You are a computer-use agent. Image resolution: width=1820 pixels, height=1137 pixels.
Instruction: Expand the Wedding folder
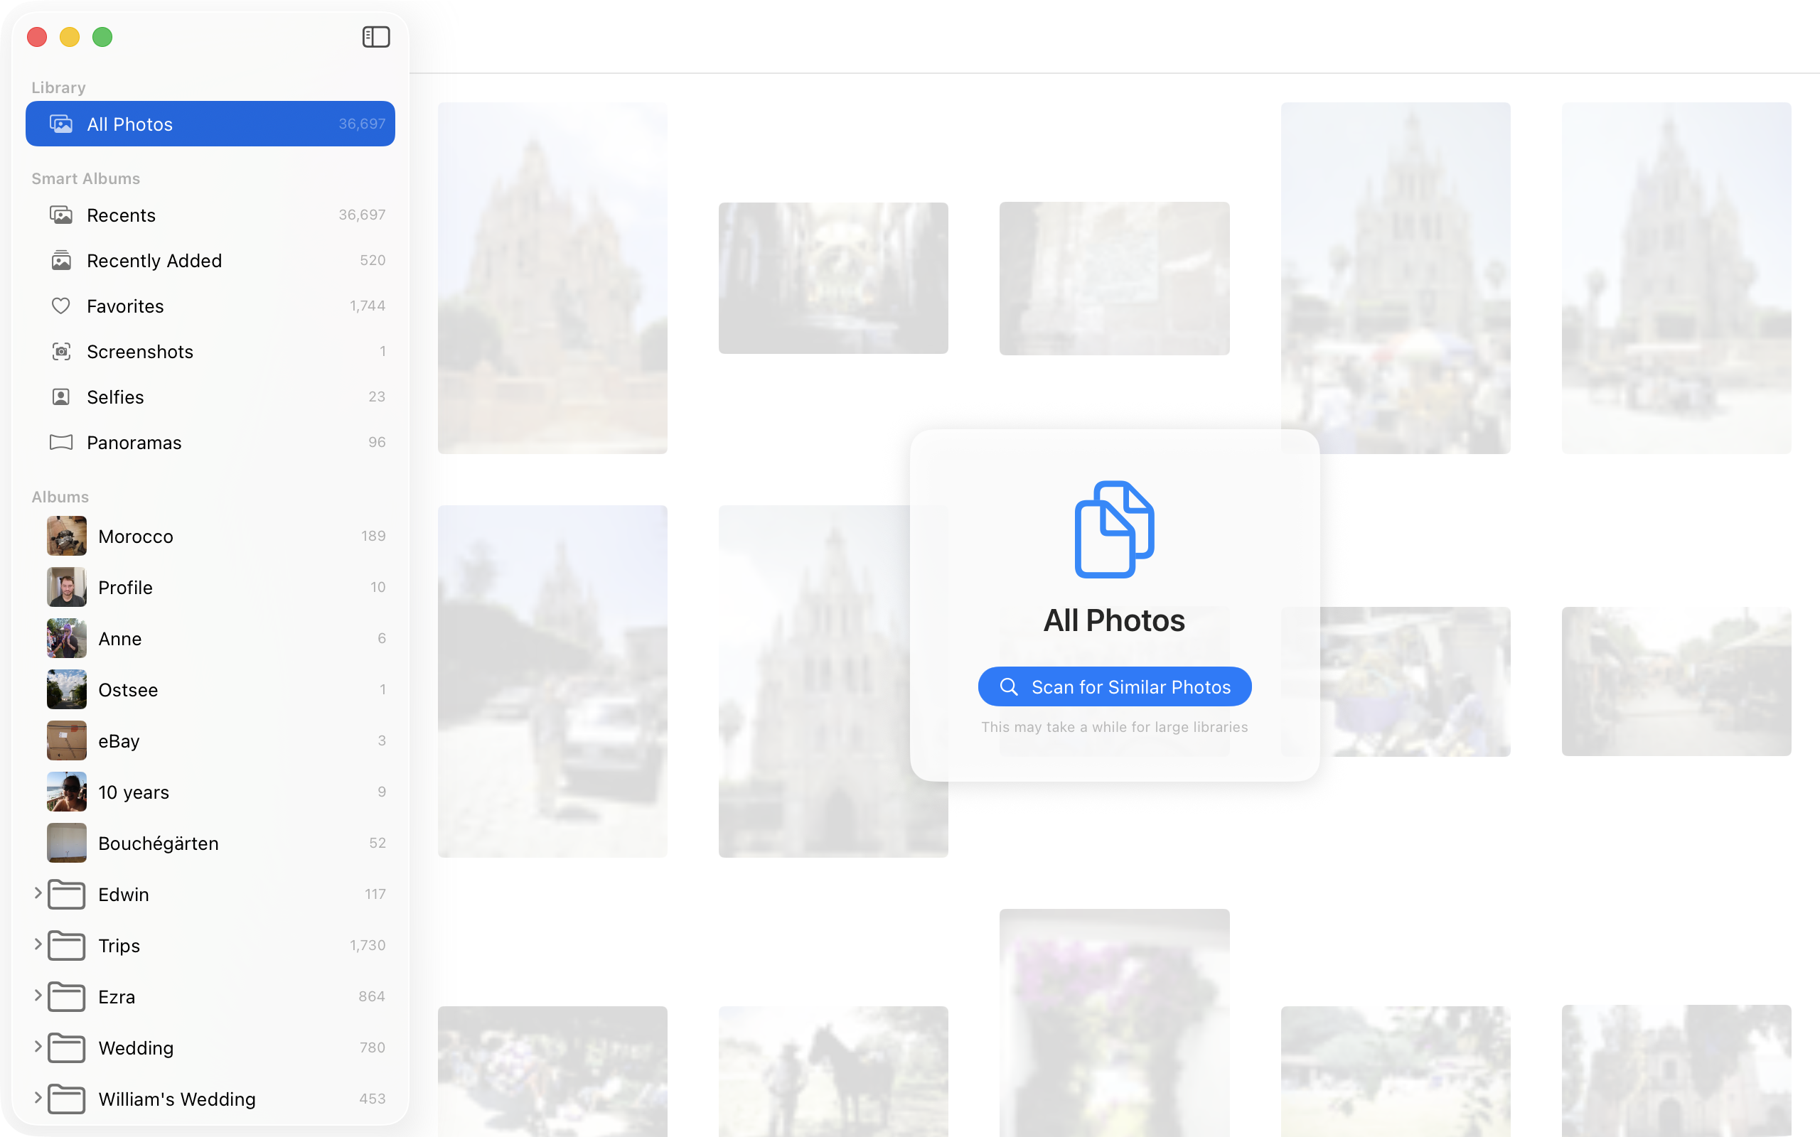point(37,1047)
